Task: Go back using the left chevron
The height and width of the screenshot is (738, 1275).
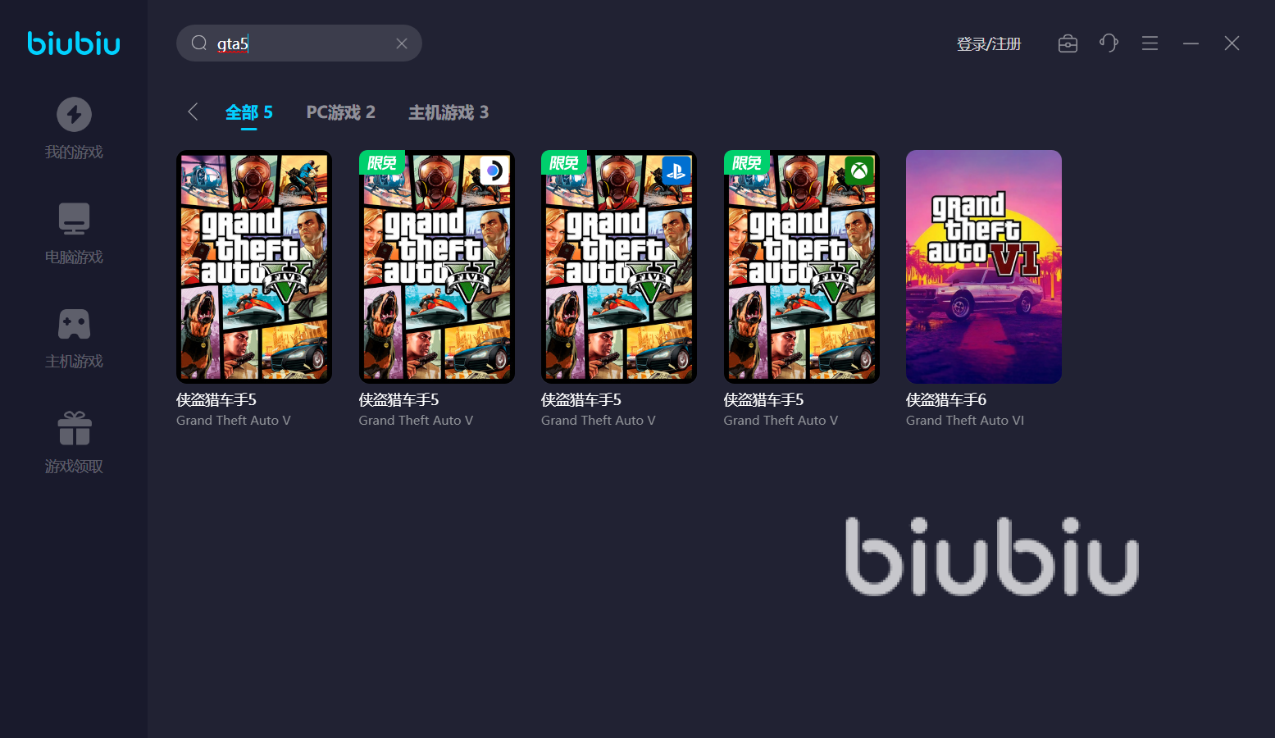Action: coord(194,112)
